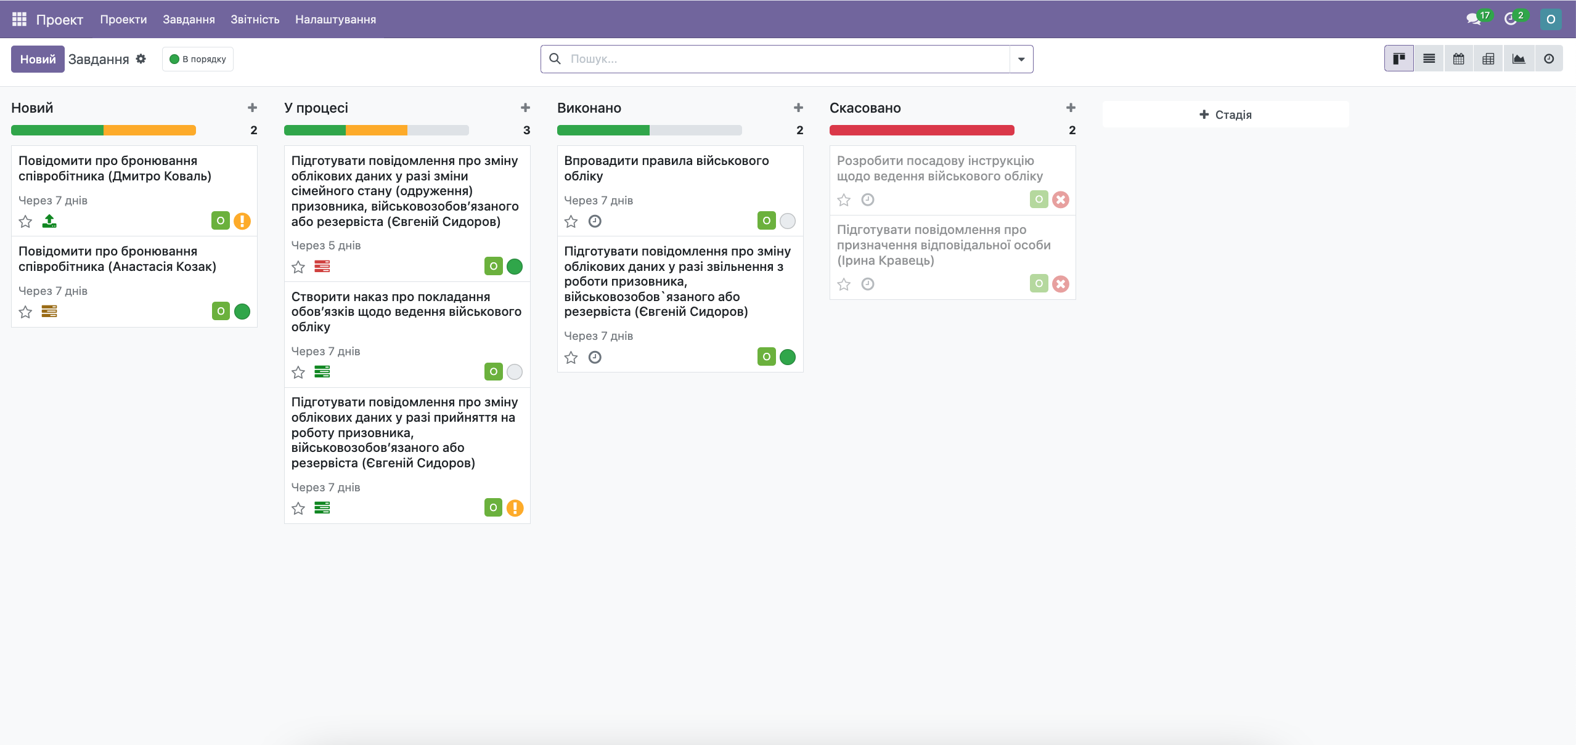
Task: Open the Проєкти menu
Action: click(123, 19)
